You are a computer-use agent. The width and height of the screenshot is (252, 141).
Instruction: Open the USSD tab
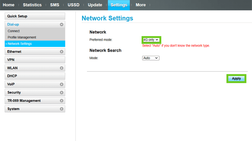coord(73,5)
